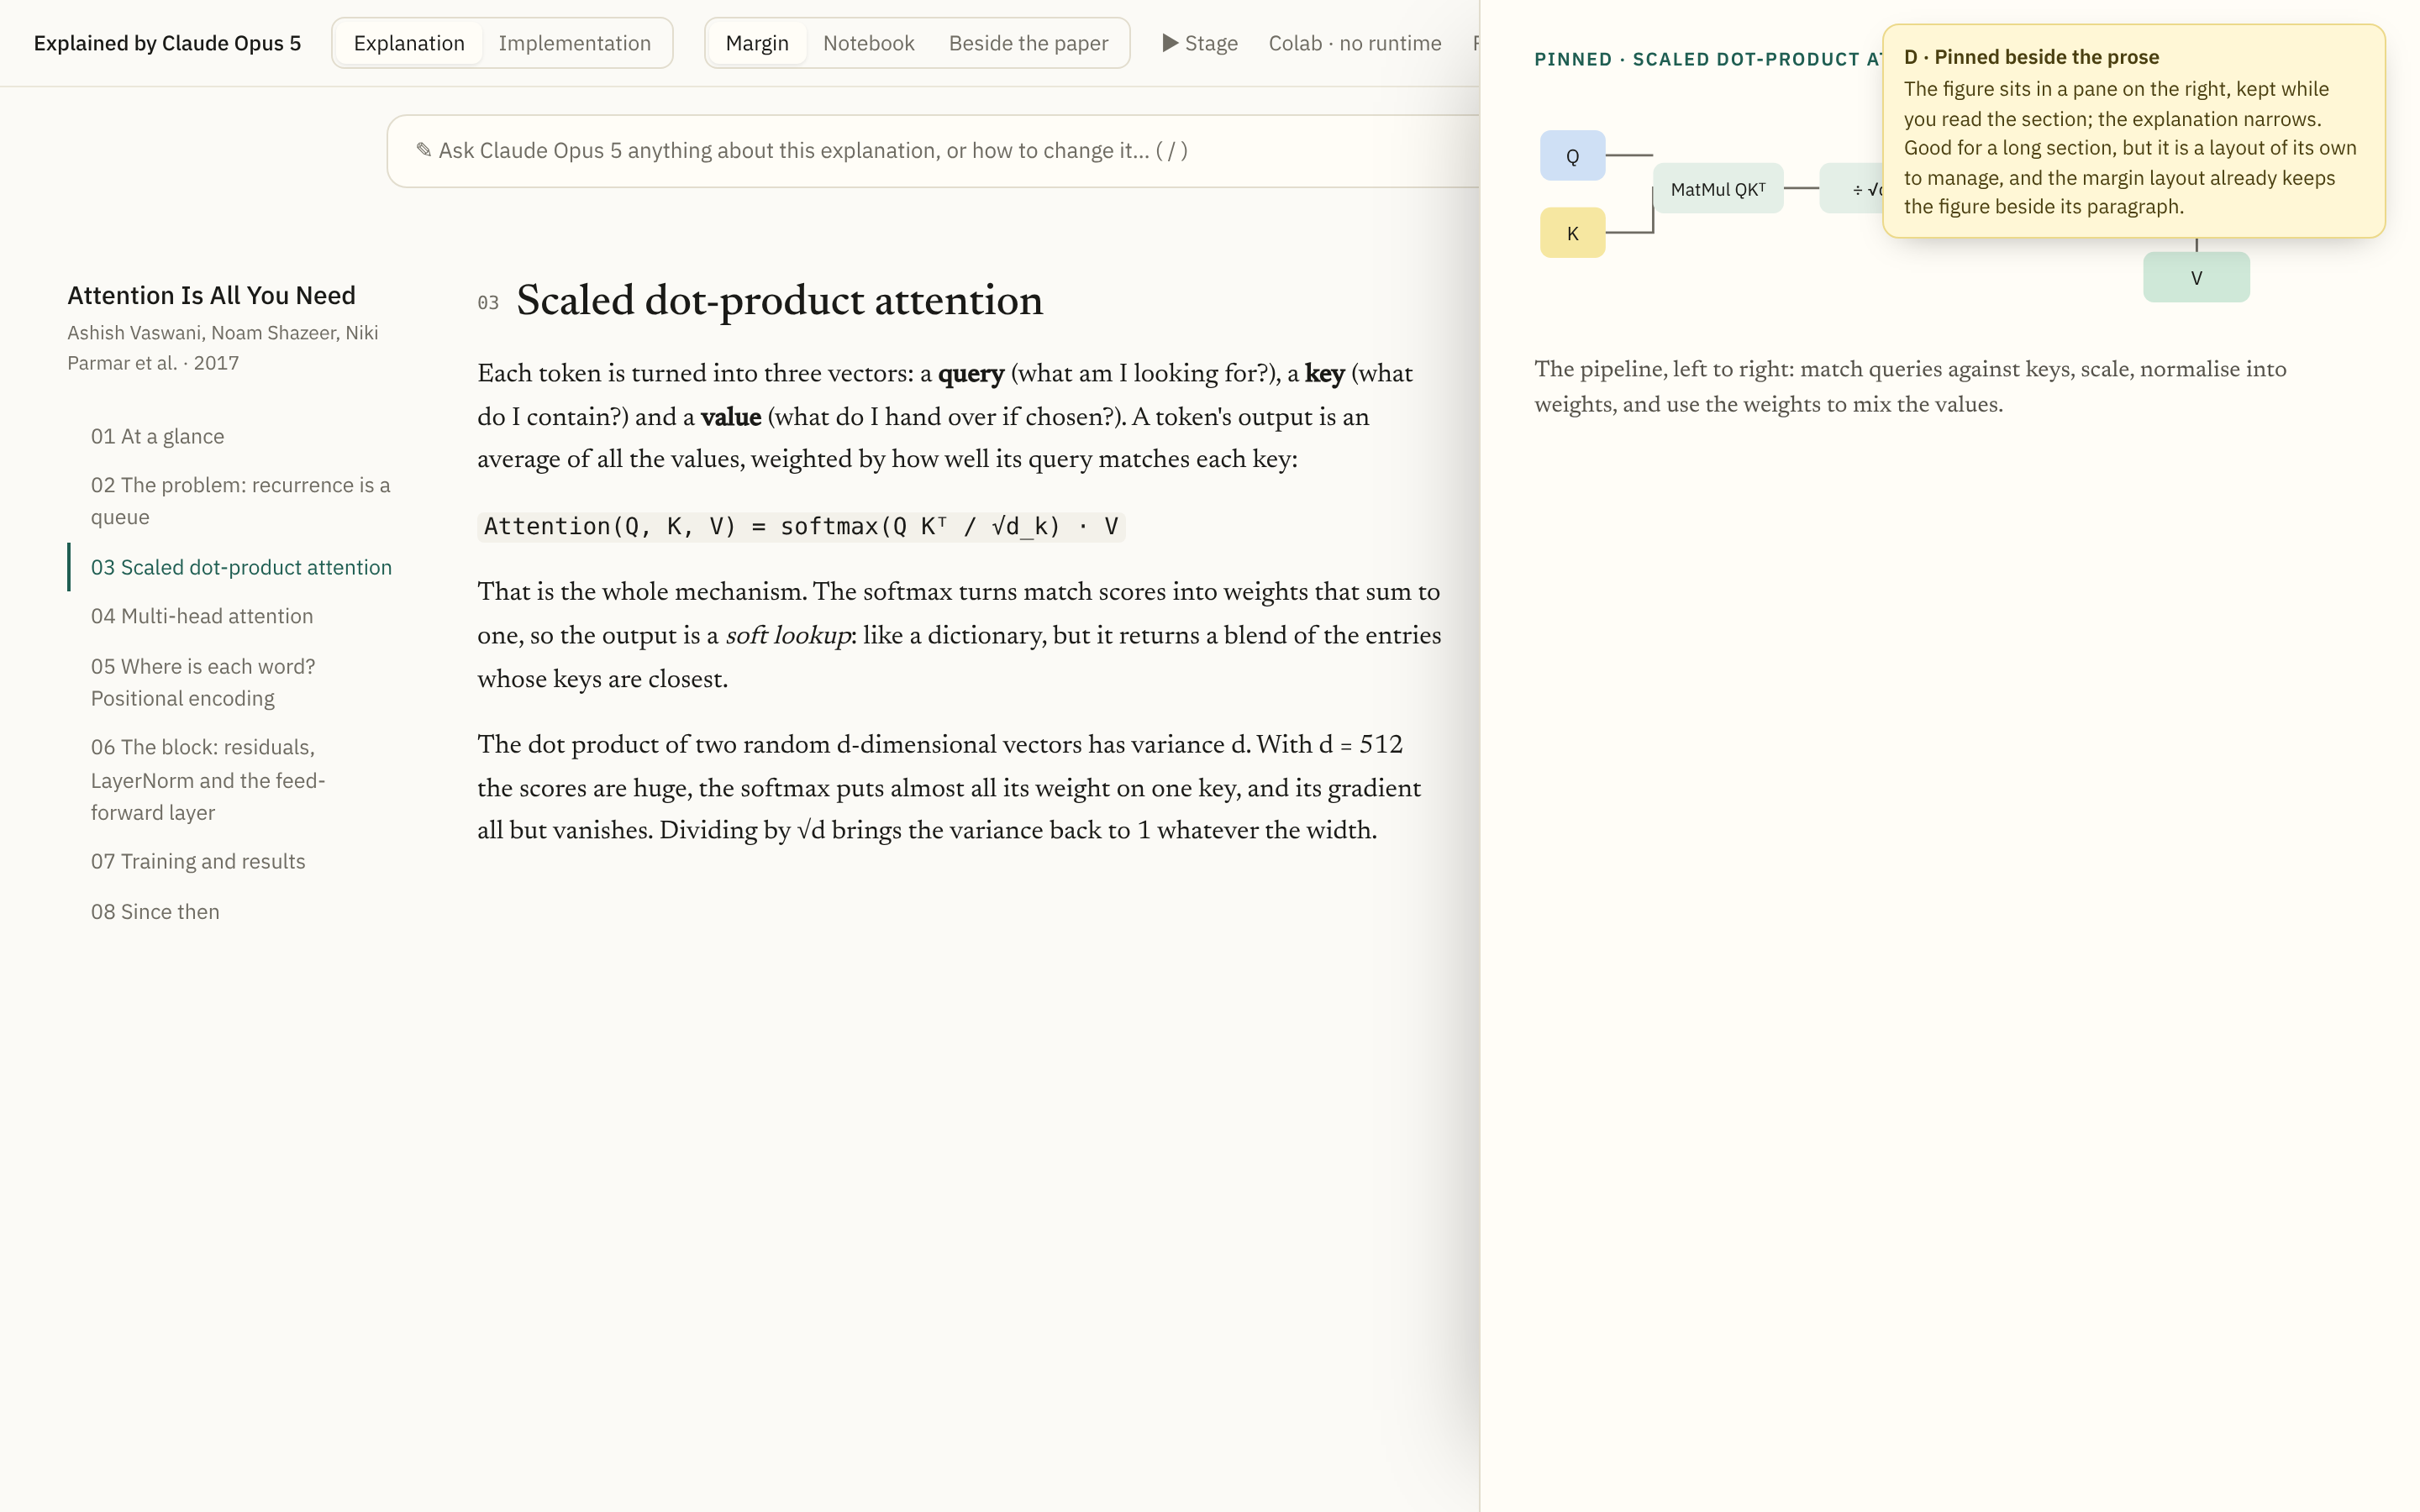Open Colab no runtime status
The height and width of the screenshot is (1512, 2420).
pos(1354,43)
